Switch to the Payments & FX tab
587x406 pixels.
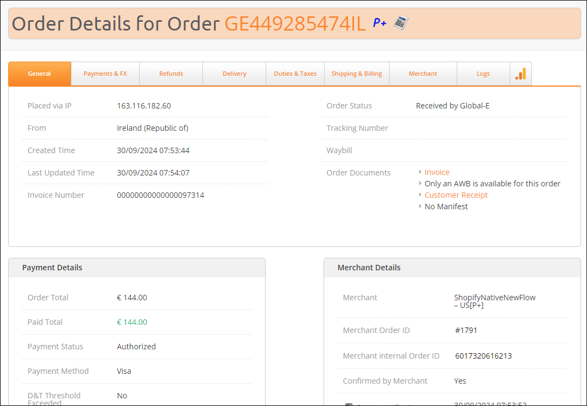pos(105,74)
